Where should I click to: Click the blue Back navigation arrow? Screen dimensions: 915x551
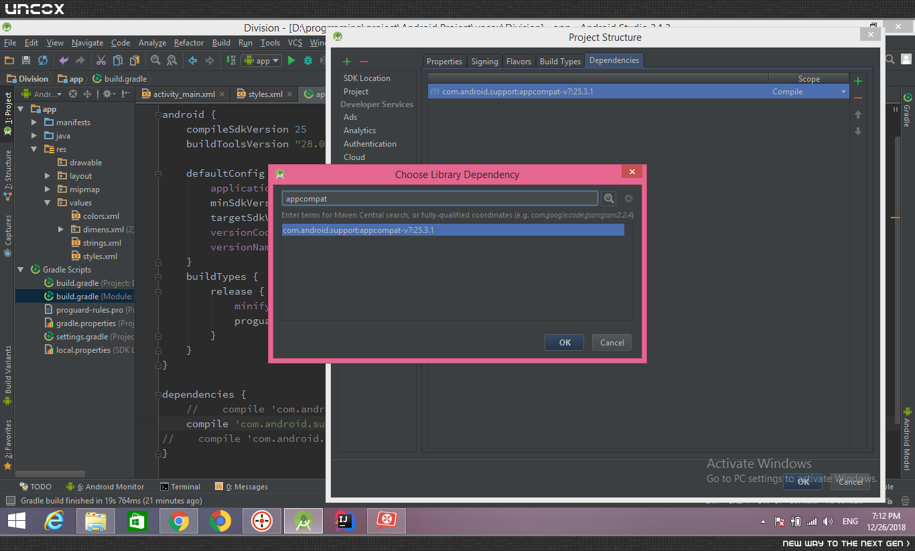point(193,60)
